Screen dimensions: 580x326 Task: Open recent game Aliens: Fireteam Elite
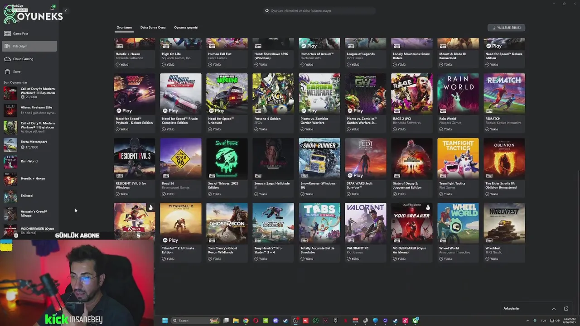[29, 110]
